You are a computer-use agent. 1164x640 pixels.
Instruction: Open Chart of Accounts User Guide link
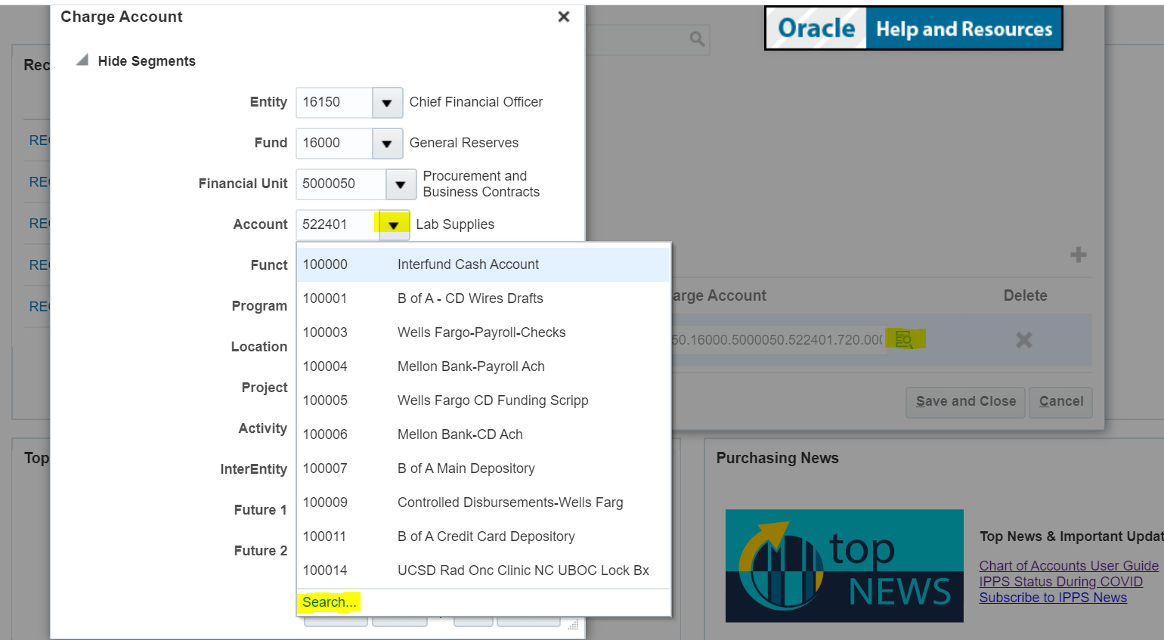1069,566
